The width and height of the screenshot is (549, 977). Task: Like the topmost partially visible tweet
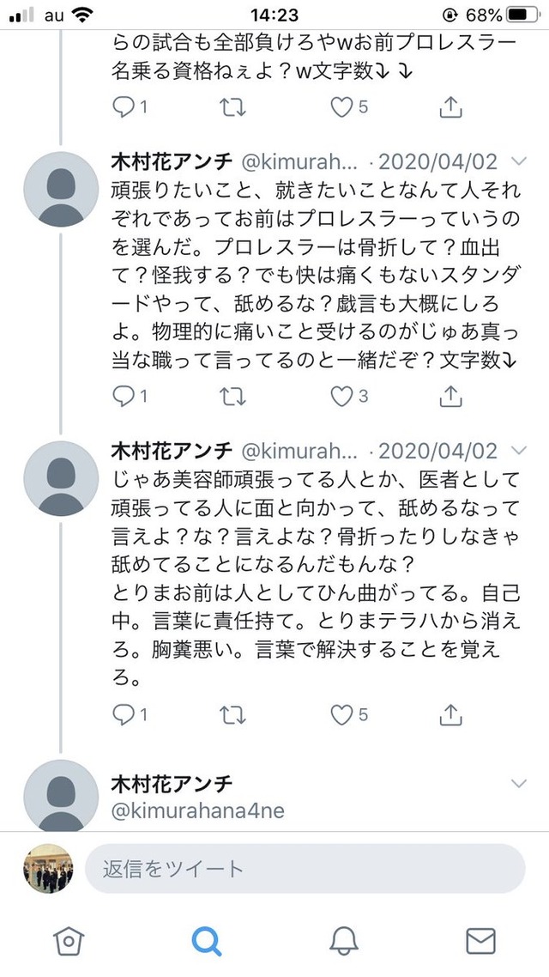(x=342, y=107)
